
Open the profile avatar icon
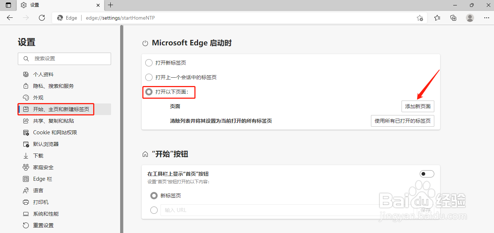(x=470, y=18)
